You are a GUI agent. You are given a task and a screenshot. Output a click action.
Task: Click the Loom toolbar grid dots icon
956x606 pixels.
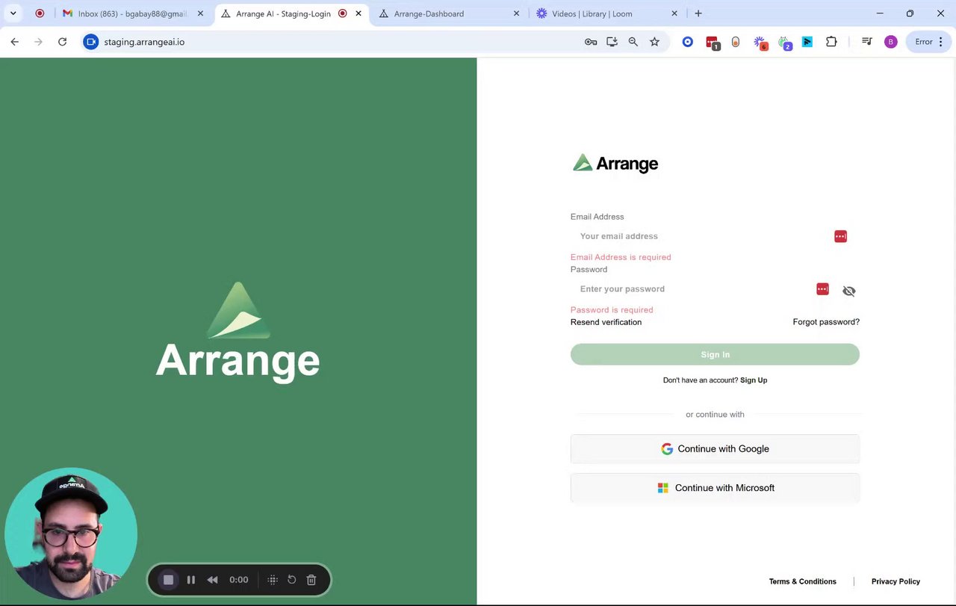pos(273,580)
